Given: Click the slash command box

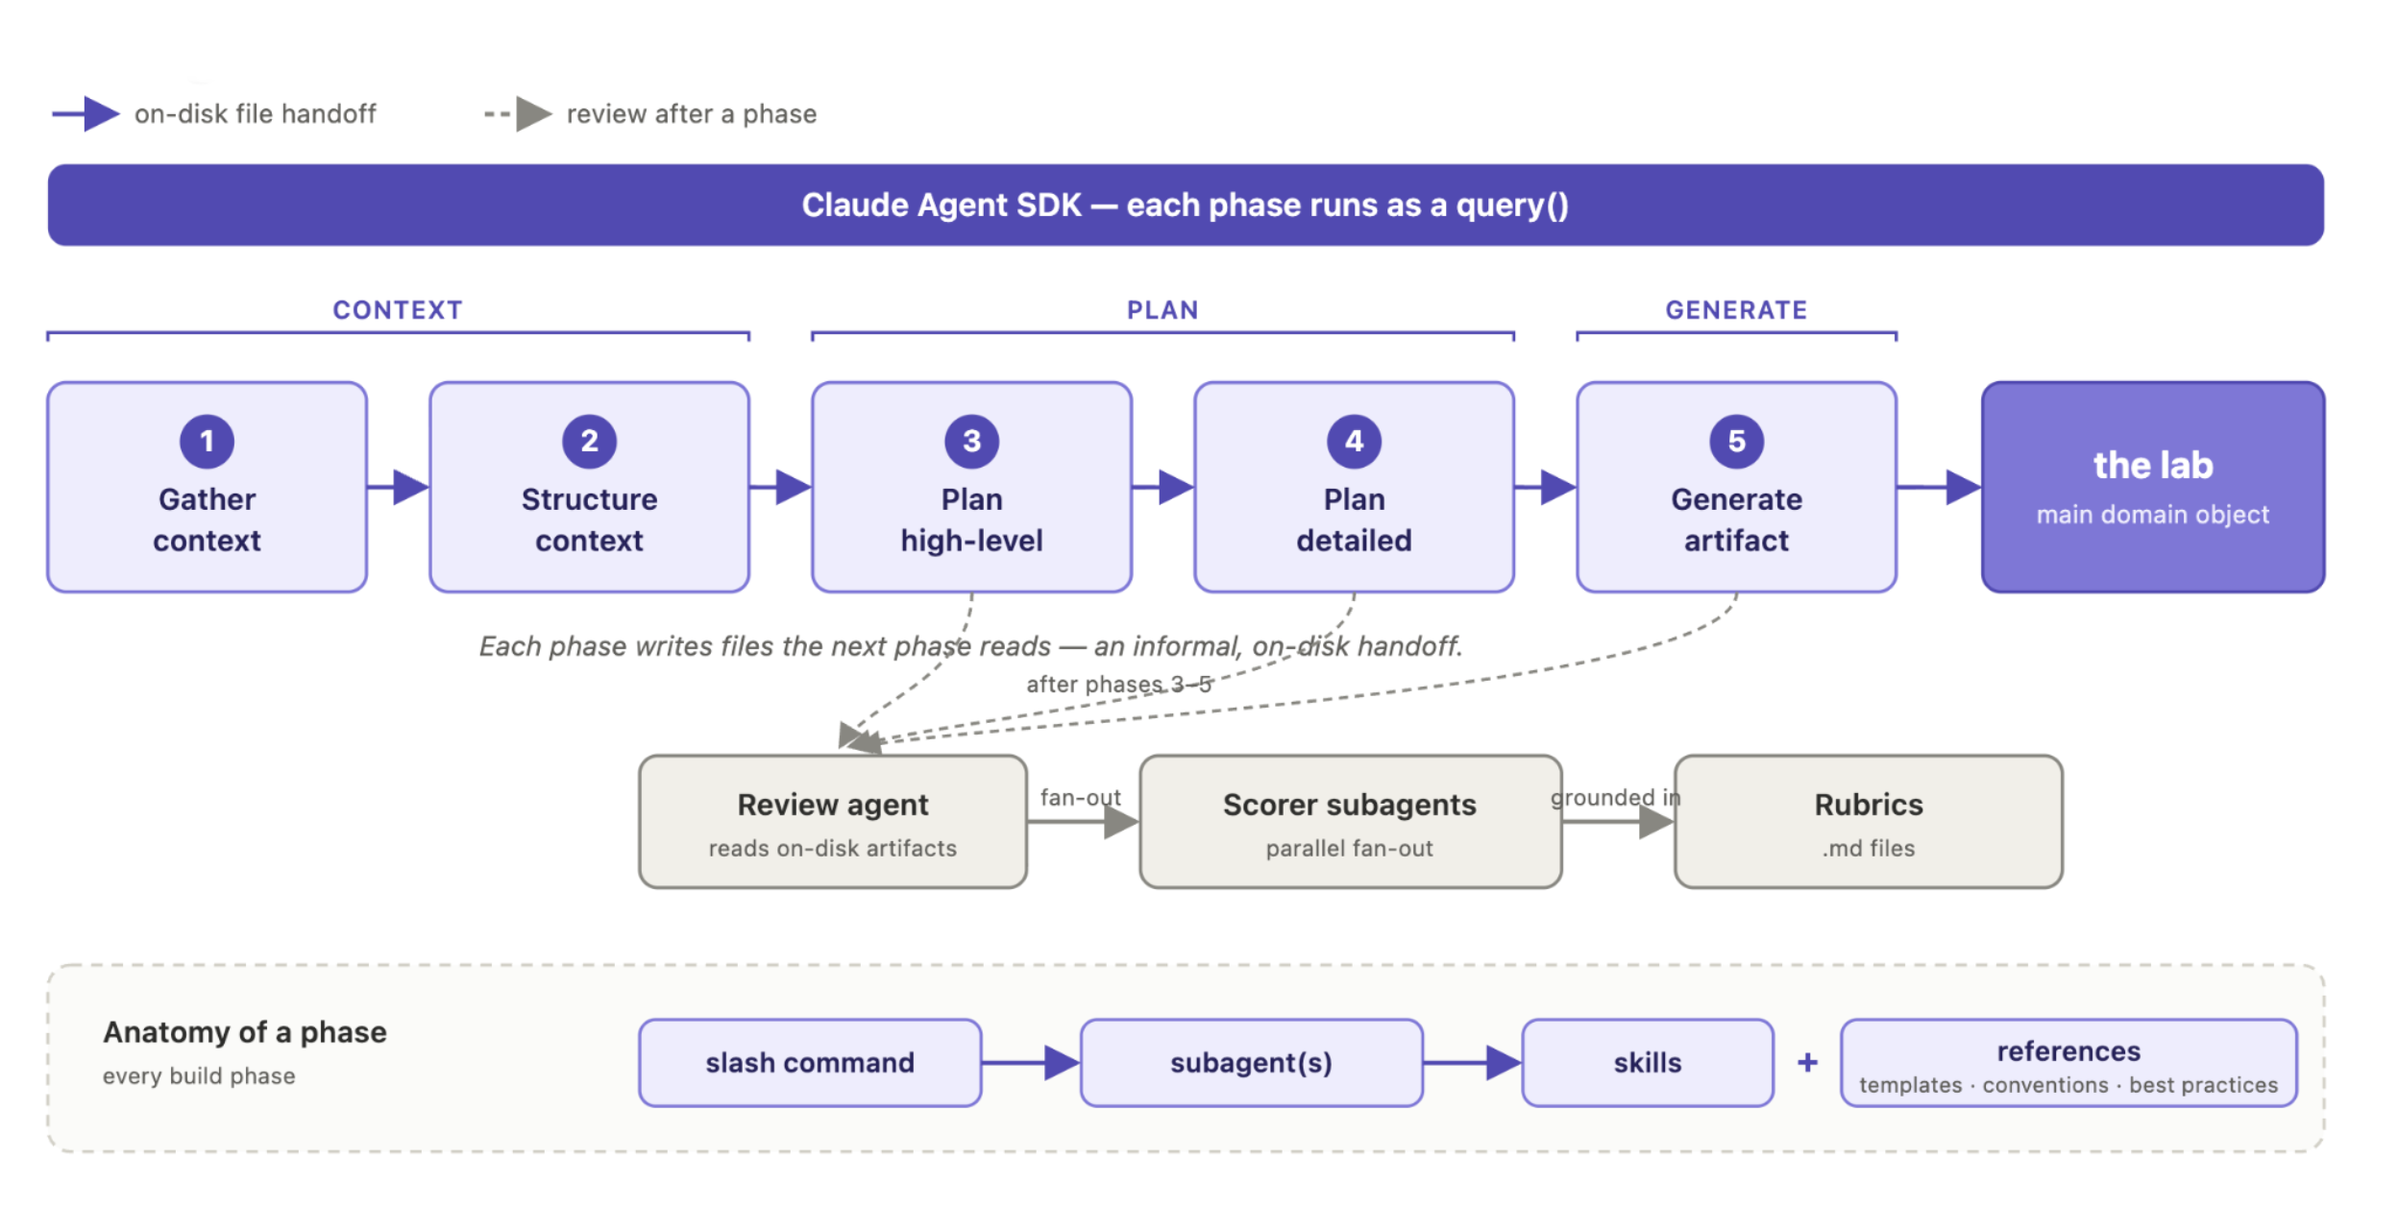Looking at the screenshot, I should 810,1063.
